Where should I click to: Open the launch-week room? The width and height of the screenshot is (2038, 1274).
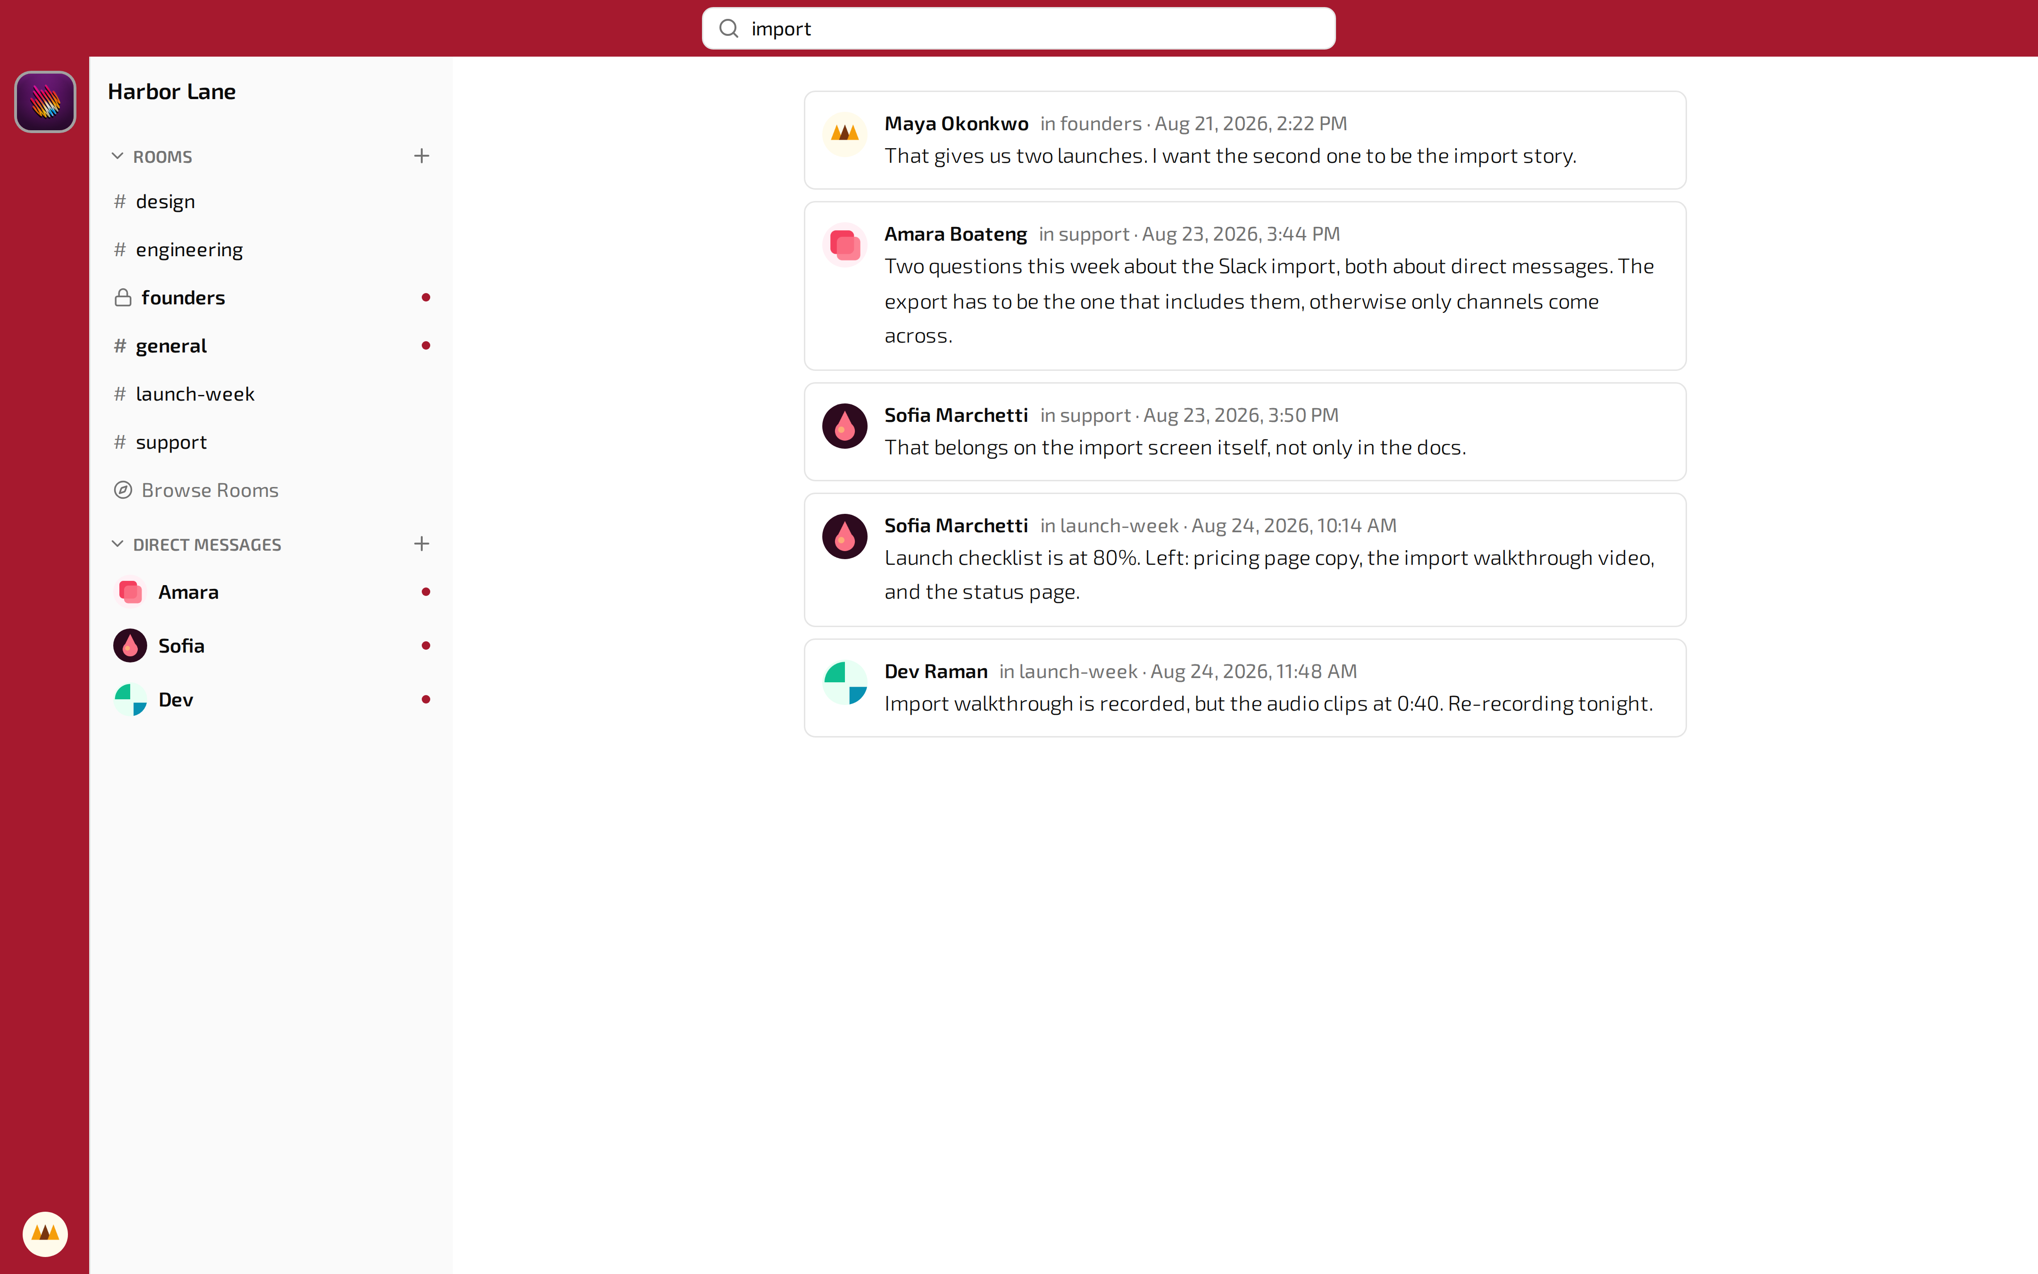click(x=271, y=394)
